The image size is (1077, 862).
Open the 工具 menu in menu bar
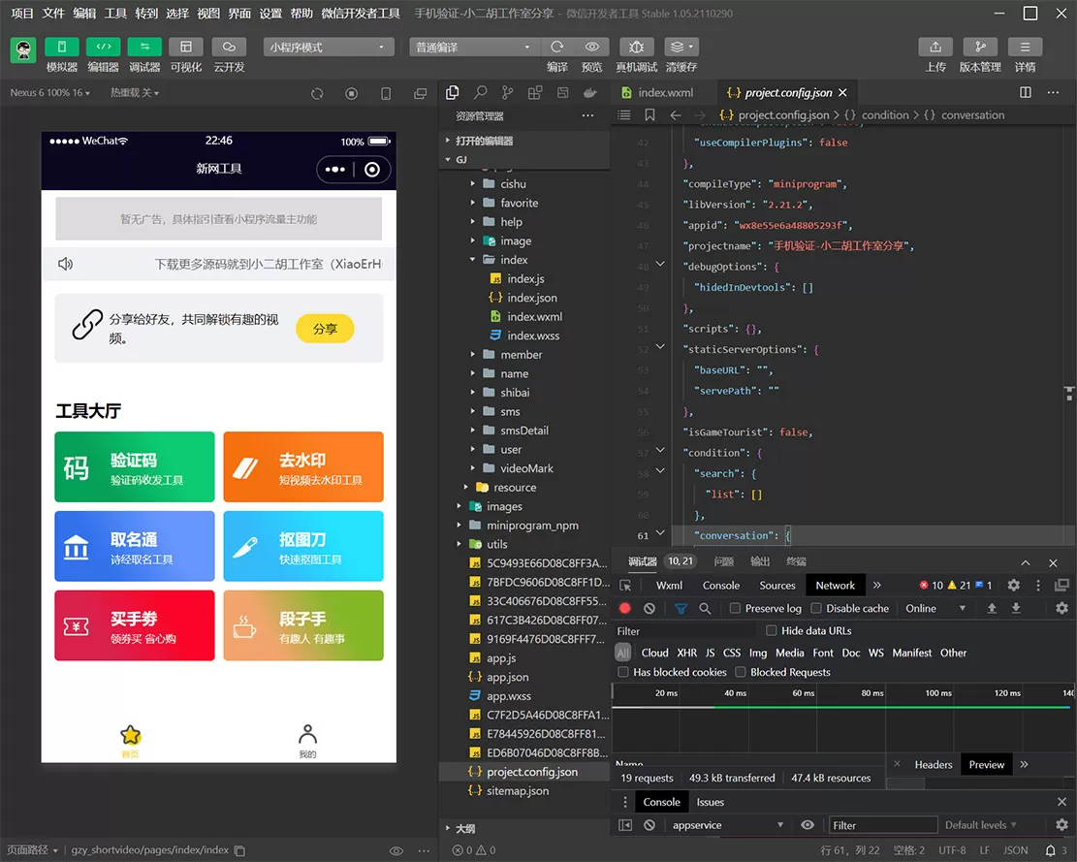click(x=115, y=14)
